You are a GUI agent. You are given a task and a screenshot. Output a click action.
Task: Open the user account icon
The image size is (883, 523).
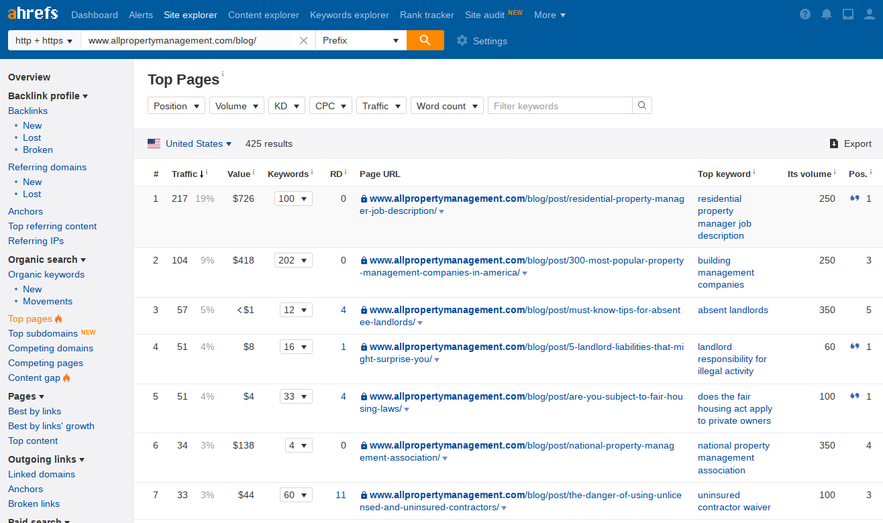click(870, 15)
